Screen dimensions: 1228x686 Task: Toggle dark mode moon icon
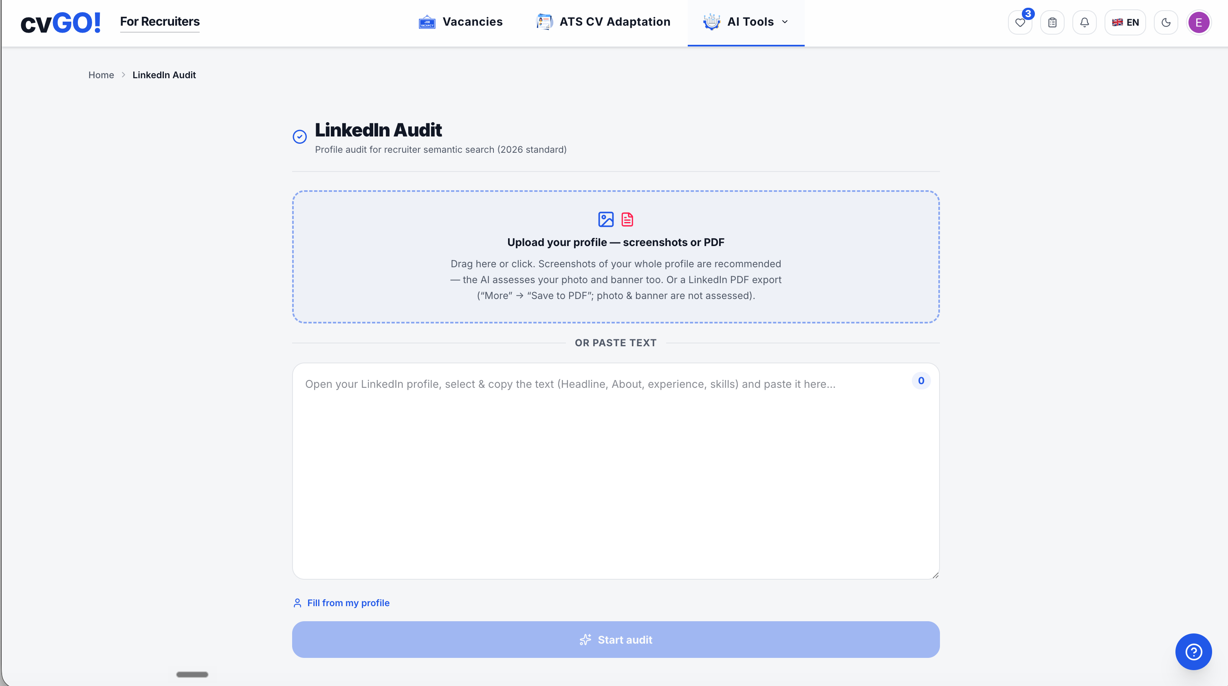point(1166,22)
